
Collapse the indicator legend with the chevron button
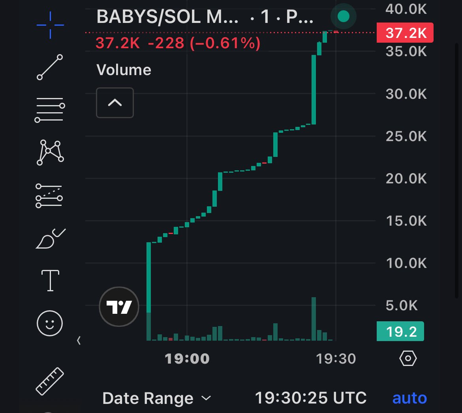point(115,103)
